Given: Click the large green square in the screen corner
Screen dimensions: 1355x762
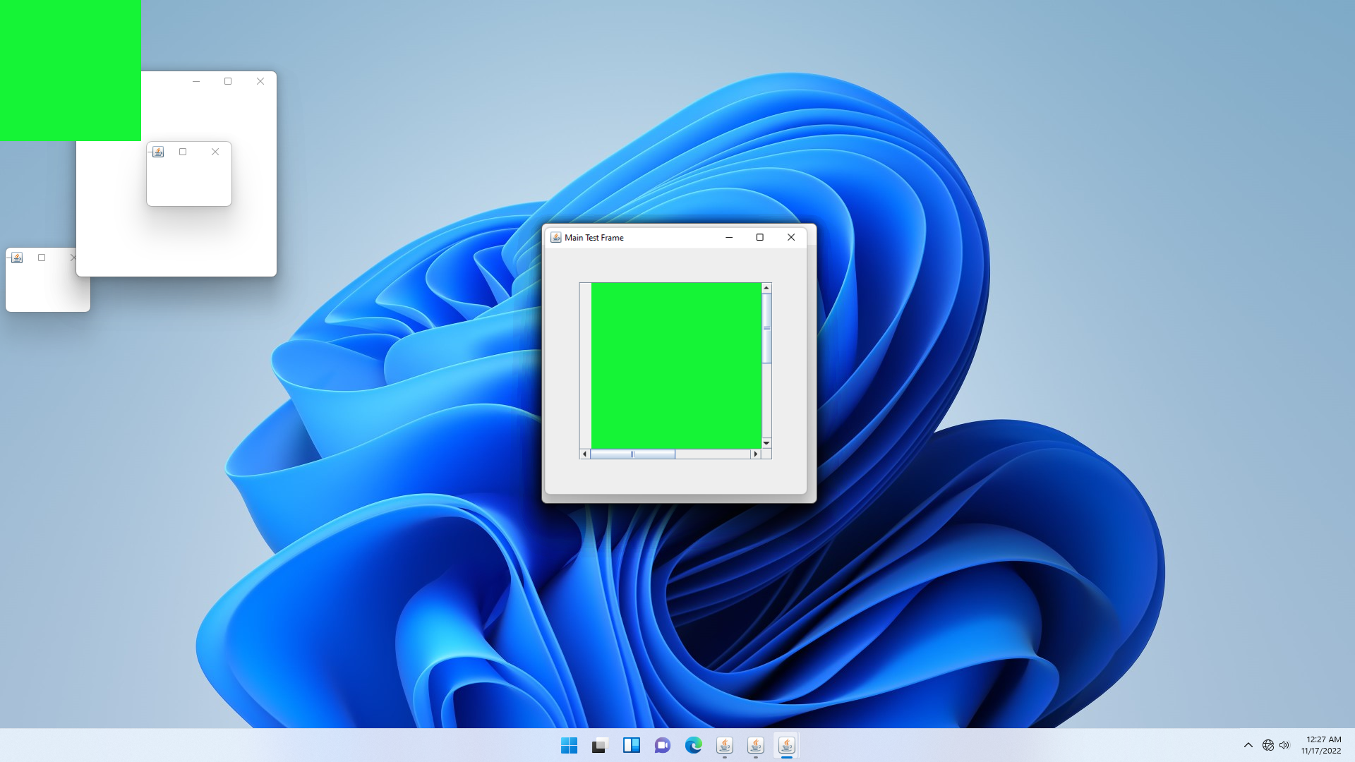Looking at the screenshot, I should pos(71,71).
